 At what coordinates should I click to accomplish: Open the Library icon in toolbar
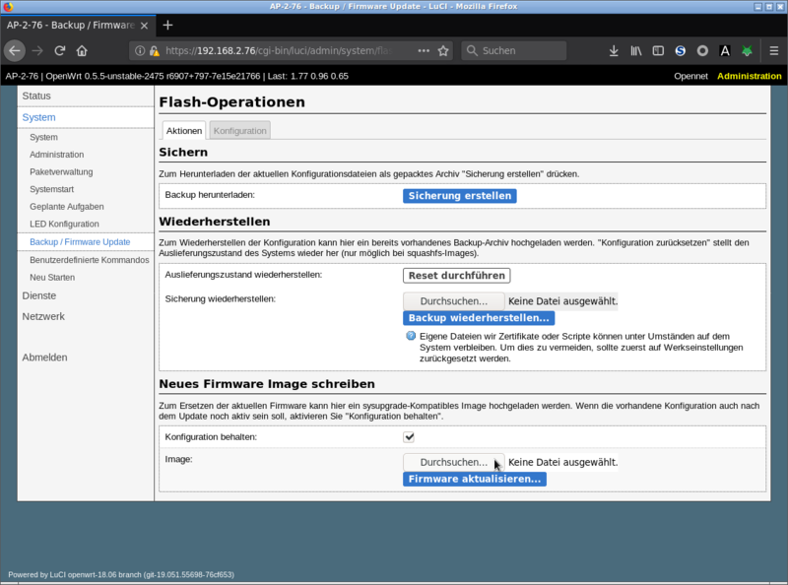tap(635, 51)
